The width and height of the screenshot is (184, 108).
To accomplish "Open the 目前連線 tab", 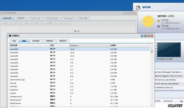I will [x=36, y=41].
